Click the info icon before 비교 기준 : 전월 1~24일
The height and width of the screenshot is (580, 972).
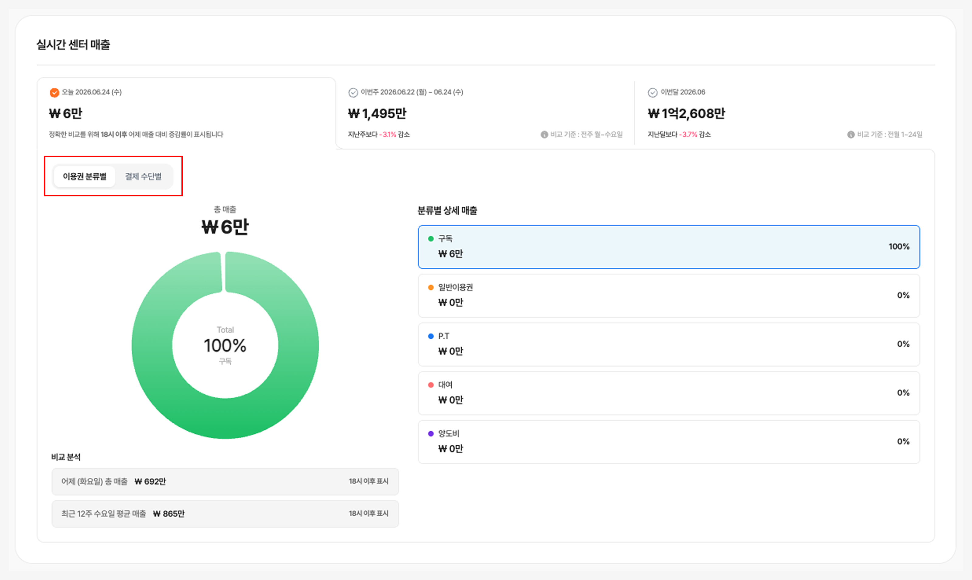(851, 135)
